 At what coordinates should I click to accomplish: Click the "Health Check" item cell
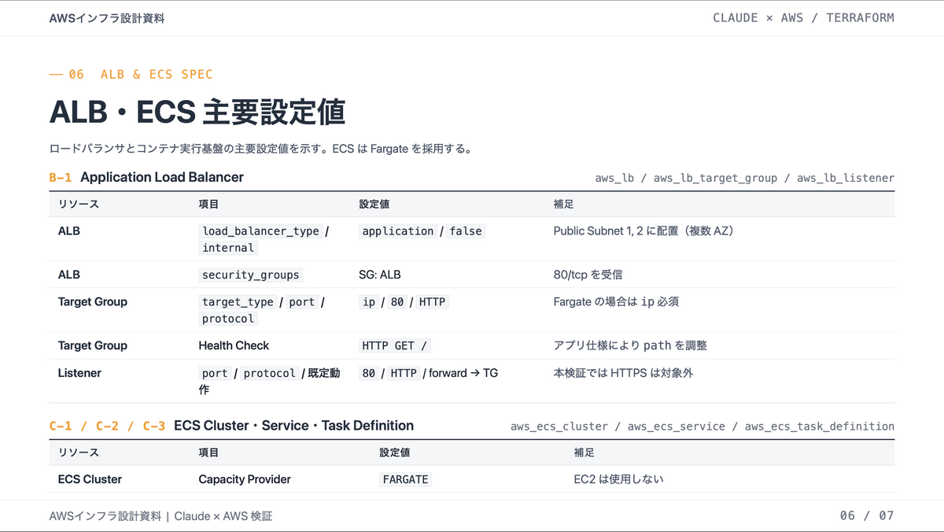point(234,345)
